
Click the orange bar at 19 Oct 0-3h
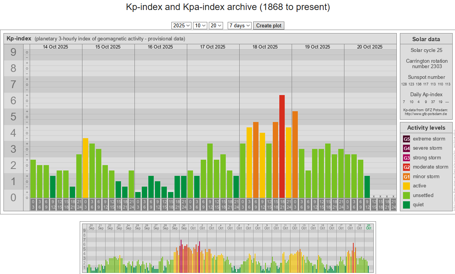pyautogui.click(x=295, y=155)
